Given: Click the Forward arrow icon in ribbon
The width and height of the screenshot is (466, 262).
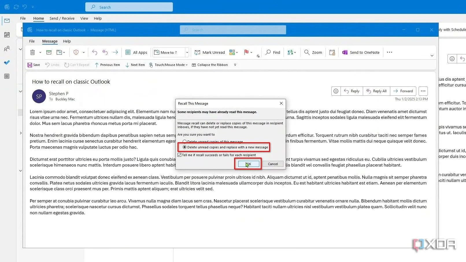Looking at the screenshot, I should point(115,52).
